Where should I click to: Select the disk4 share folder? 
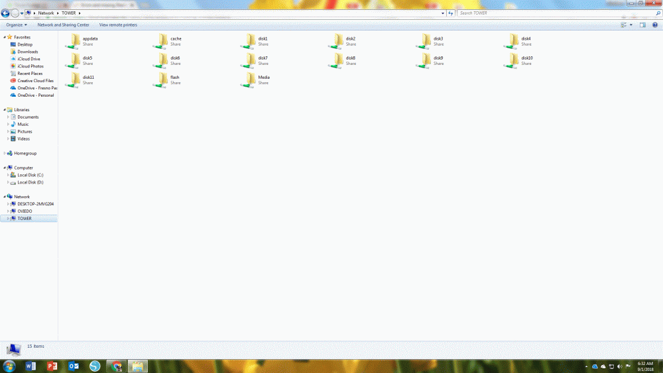pos(518,41)
